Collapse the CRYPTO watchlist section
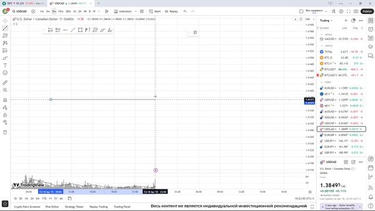 pos(322,46)
